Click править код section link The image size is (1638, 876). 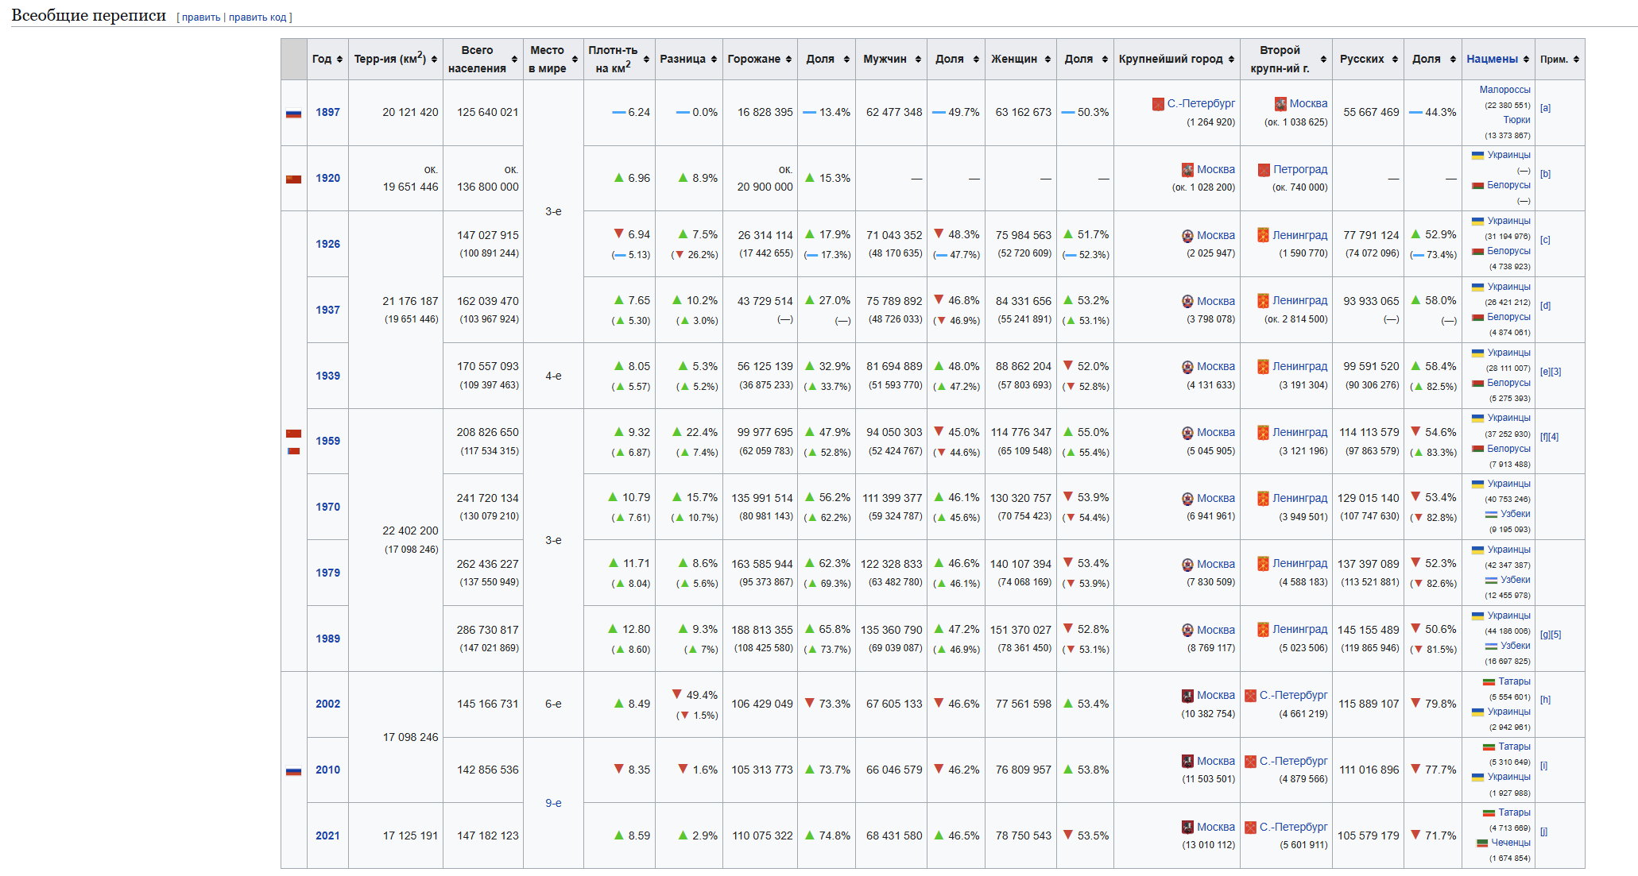[258, 17]
